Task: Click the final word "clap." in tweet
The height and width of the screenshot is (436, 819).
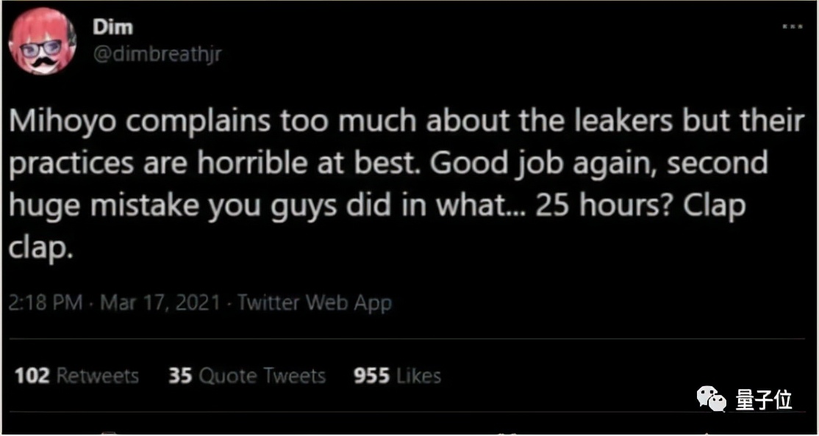Action: [x=41, y=248]
